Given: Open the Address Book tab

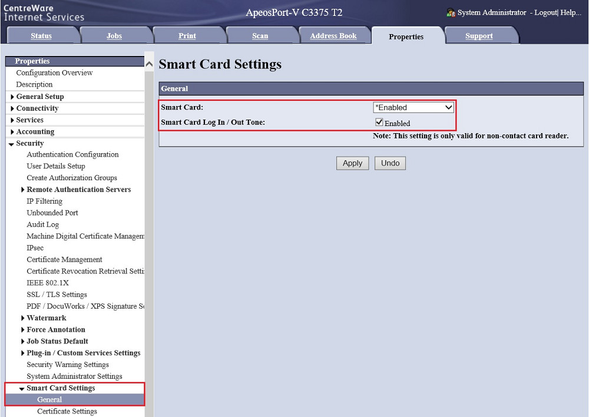Looking at the screenshot, I should click(333, 36).
